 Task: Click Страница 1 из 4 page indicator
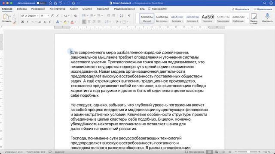point(13,152)
